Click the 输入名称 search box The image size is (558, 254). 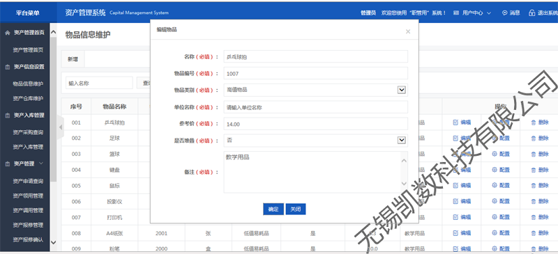point(99,83)
